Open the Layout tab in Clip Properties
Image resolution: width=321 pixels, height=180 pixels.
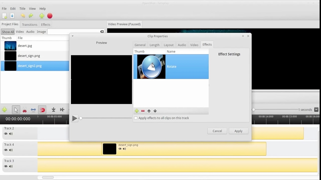169,45
